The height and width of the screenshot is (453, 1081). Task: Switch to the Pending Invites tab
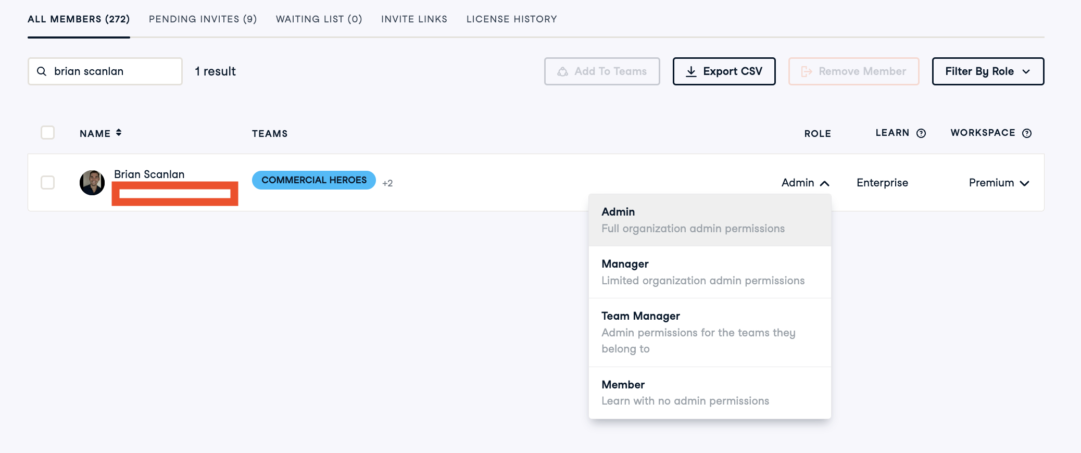click(203, 19)
